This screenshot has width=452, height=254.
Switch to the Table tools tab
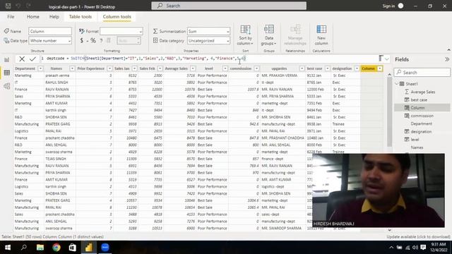coord(80,17)
